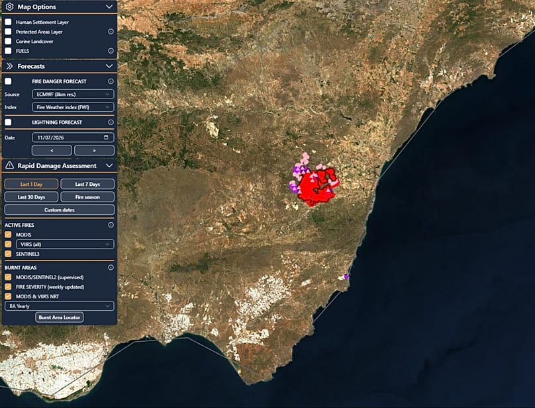Uncheck FIRE SEVERITY weekly updated
Screen dimensions: 535x408
click(8, 286)
